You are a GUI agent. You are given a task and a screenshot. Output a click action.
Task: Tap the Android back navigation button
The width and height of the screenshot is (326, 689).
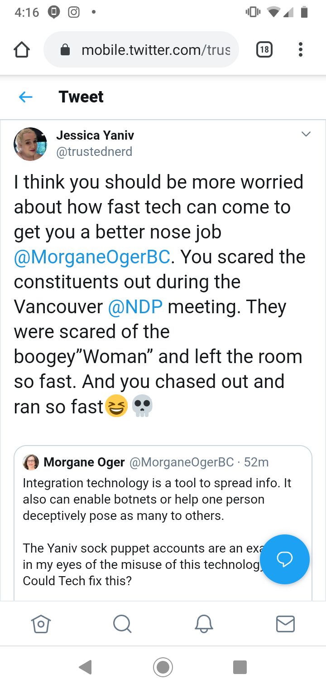85,667
